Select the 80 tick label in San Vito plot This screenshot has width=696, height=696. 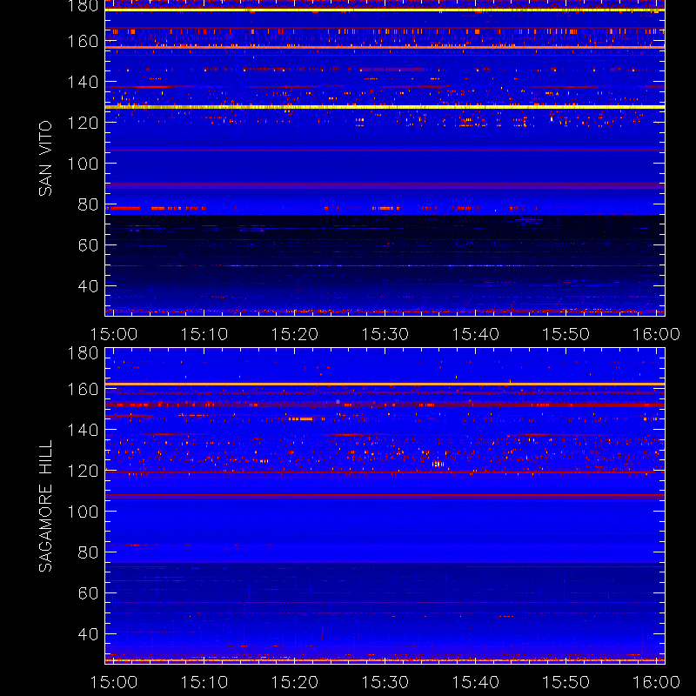coord(88,204)
